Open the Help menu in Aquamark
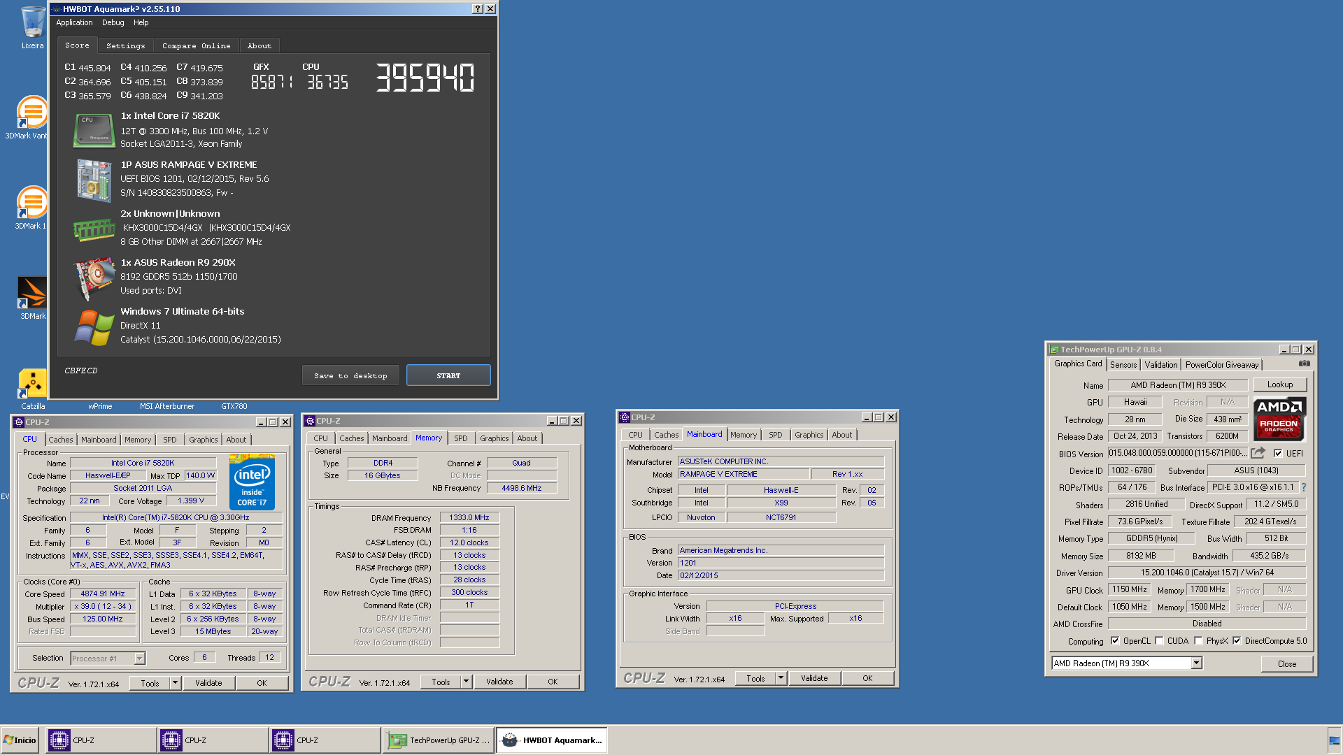This screenshot has width=1343, height=755. (141, 22)
